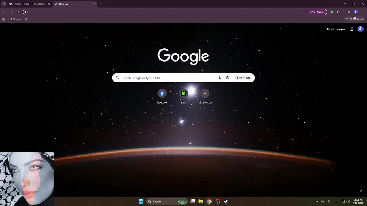
Task: Click the microphone tray icon
Action: (x=329, y=201)
